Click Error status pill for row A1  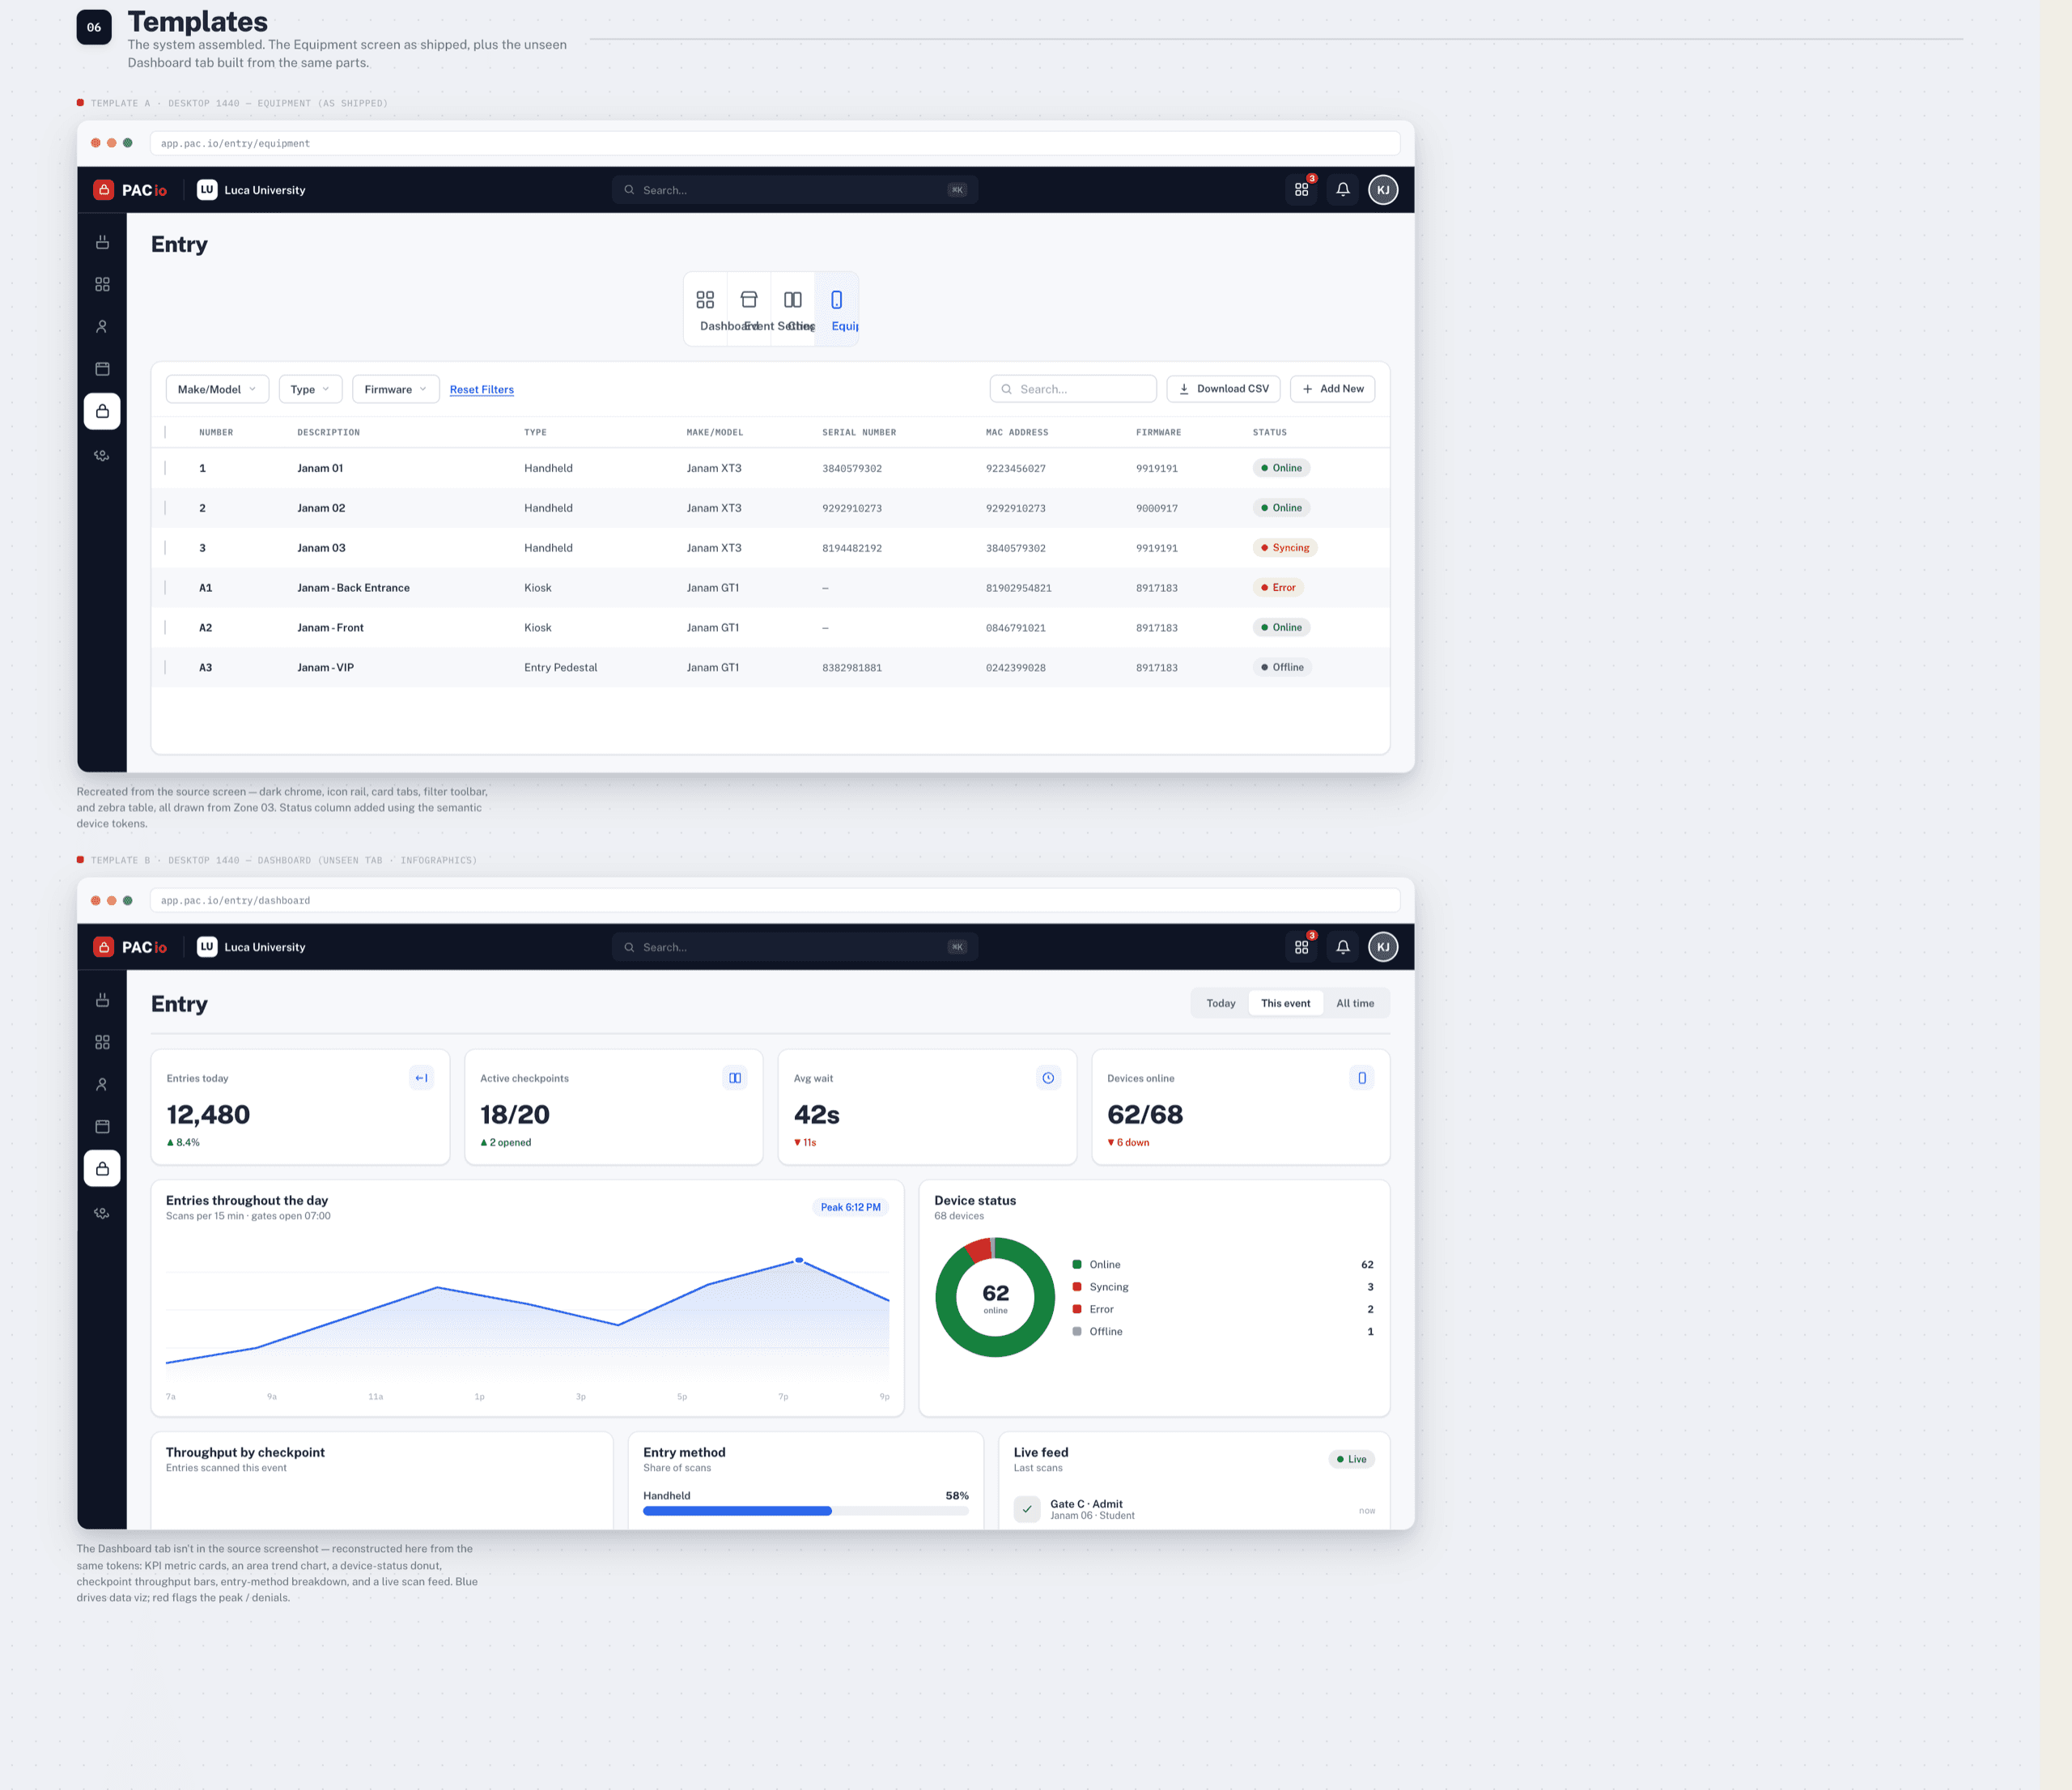click(1278, 588)
